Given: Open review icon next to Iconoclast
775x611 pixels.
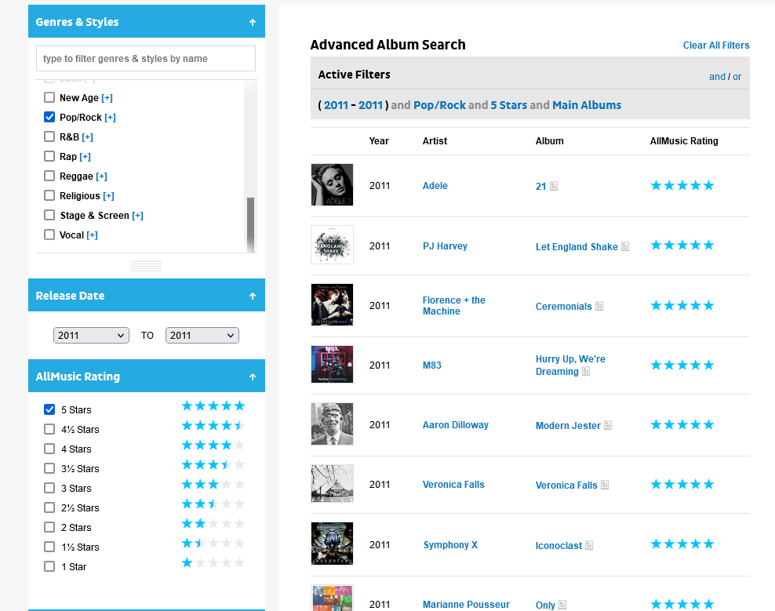Looking at the screenshot, I should point(589,545).
